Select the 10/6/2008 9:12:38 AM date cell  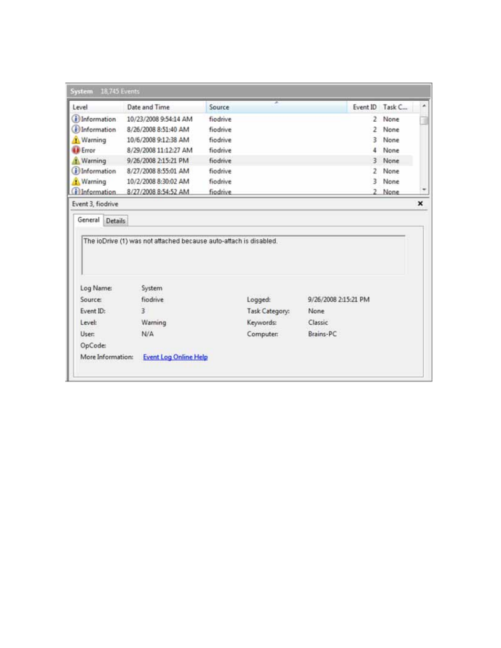point(158,140)
